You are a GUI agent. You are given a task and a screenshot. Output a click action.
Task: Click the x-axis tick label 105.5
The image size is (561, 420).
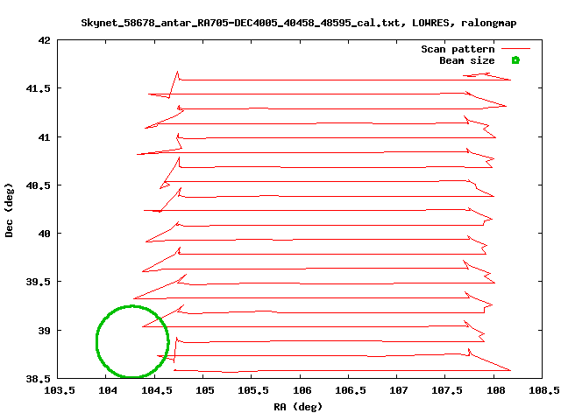[253, 390]
